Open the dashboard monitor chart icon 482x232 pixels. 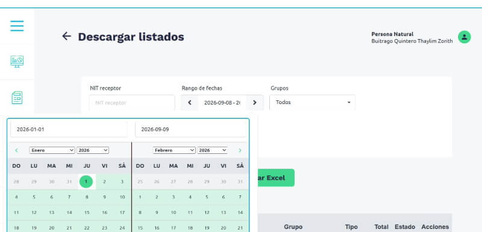pos(17,61)
